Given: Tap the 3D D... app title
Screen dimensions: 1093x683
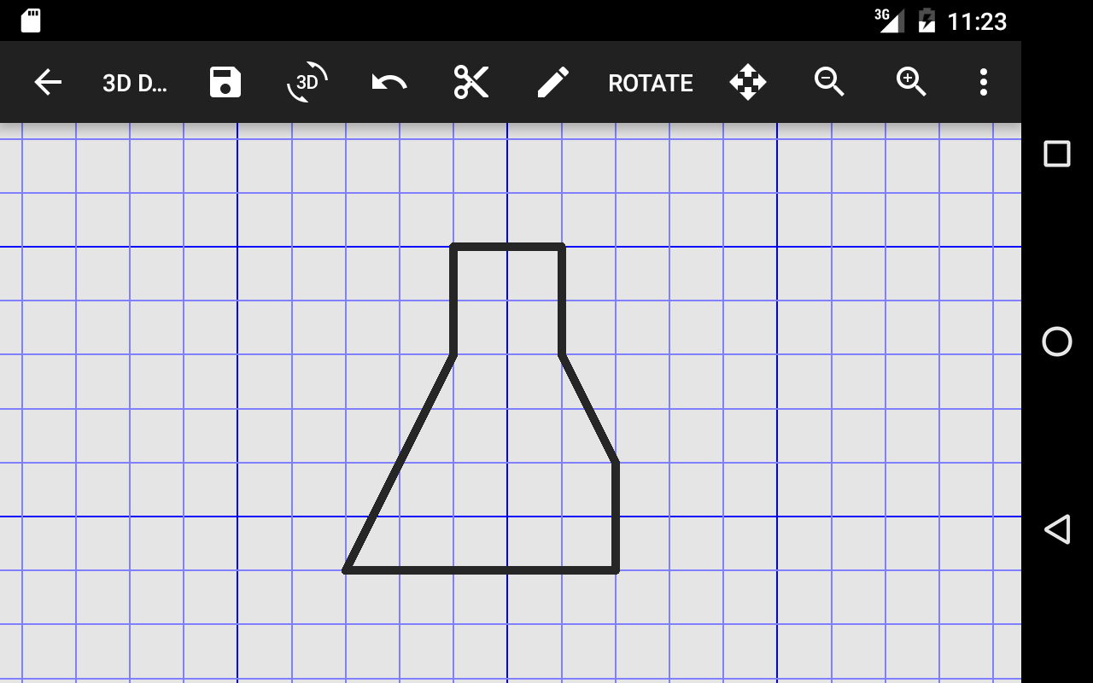Looking at the screenshot, I should click(x=134, y=83).
